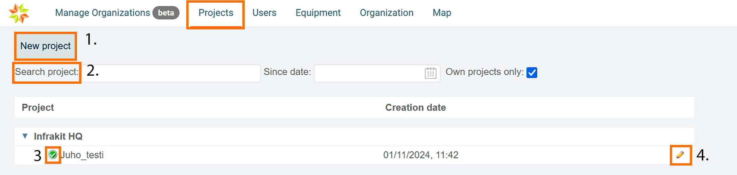Select the Infrakit HQ group label
Image resolution: width=737 pixels, height=175 pixels.
58,136
